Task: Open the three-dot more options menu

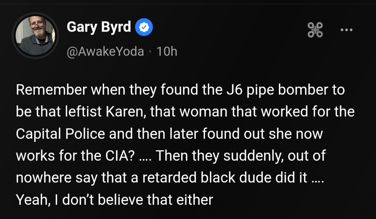Action: point(346,30)
